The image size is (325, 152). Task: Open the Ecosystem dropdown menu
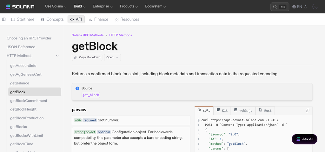(x=156, y=6)
